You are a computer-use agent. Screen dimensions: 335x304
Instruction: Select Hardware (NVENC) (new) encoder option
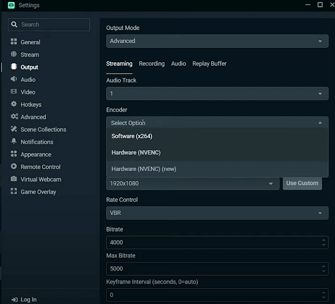coord(144,169)
